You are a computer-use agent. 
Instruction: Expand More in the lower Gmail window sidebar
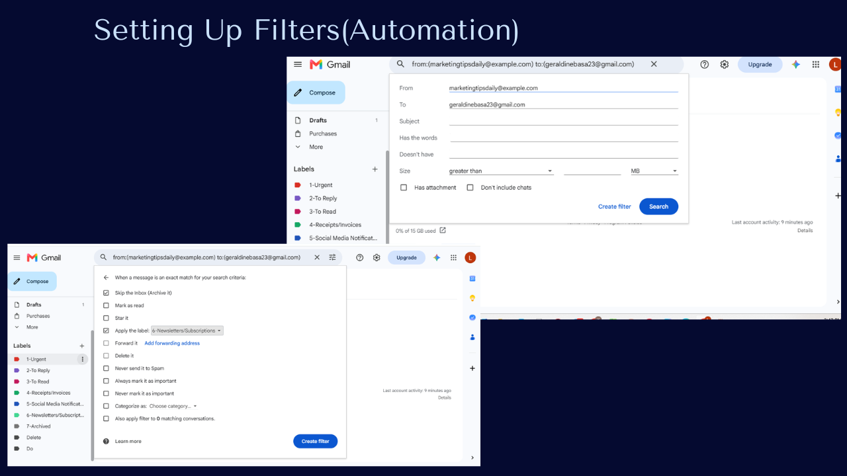click(x=32, y=327)
